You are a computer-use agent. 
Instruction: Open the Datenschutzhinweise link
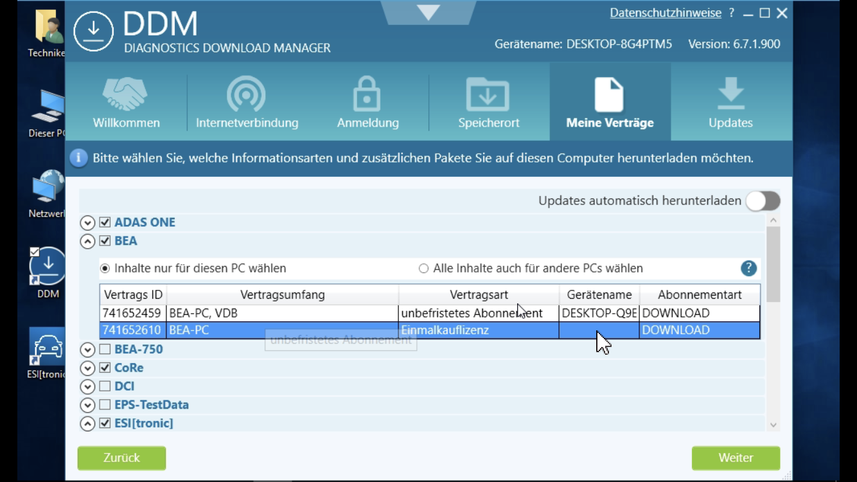pyautogui.click(x=666, y=13)
